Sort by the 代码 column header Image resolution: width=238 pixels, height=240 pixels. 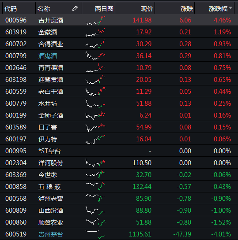coord(11,9)
